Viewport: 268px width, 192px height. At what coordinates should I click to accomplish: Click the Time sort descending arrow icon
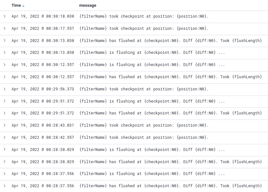(x=23, y=6)
